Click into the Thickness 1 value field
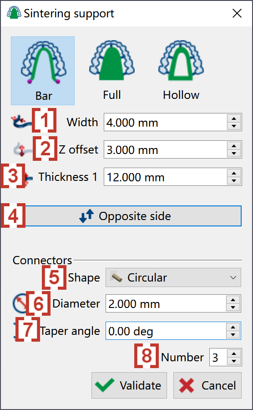Screen dimensions: 253x410 [x=165, y=177]
